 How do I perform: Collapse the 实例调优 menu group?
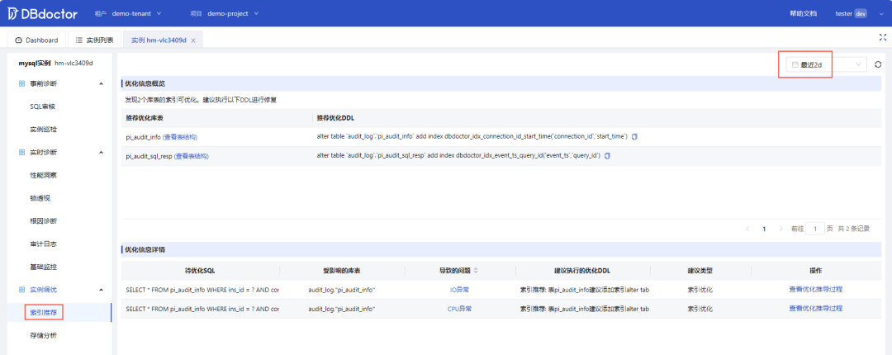click(x=102, y=290)
